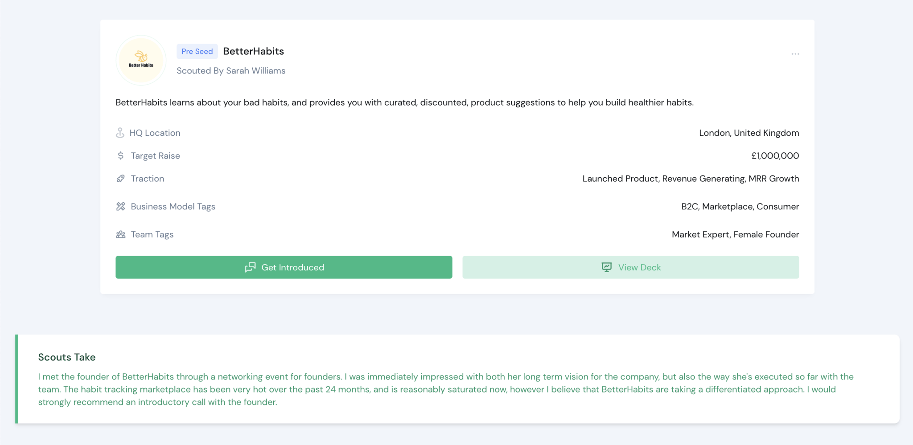Click the £1,000,000 target raise value
This screenshot has height=445, width=913.
click(775, 155)
